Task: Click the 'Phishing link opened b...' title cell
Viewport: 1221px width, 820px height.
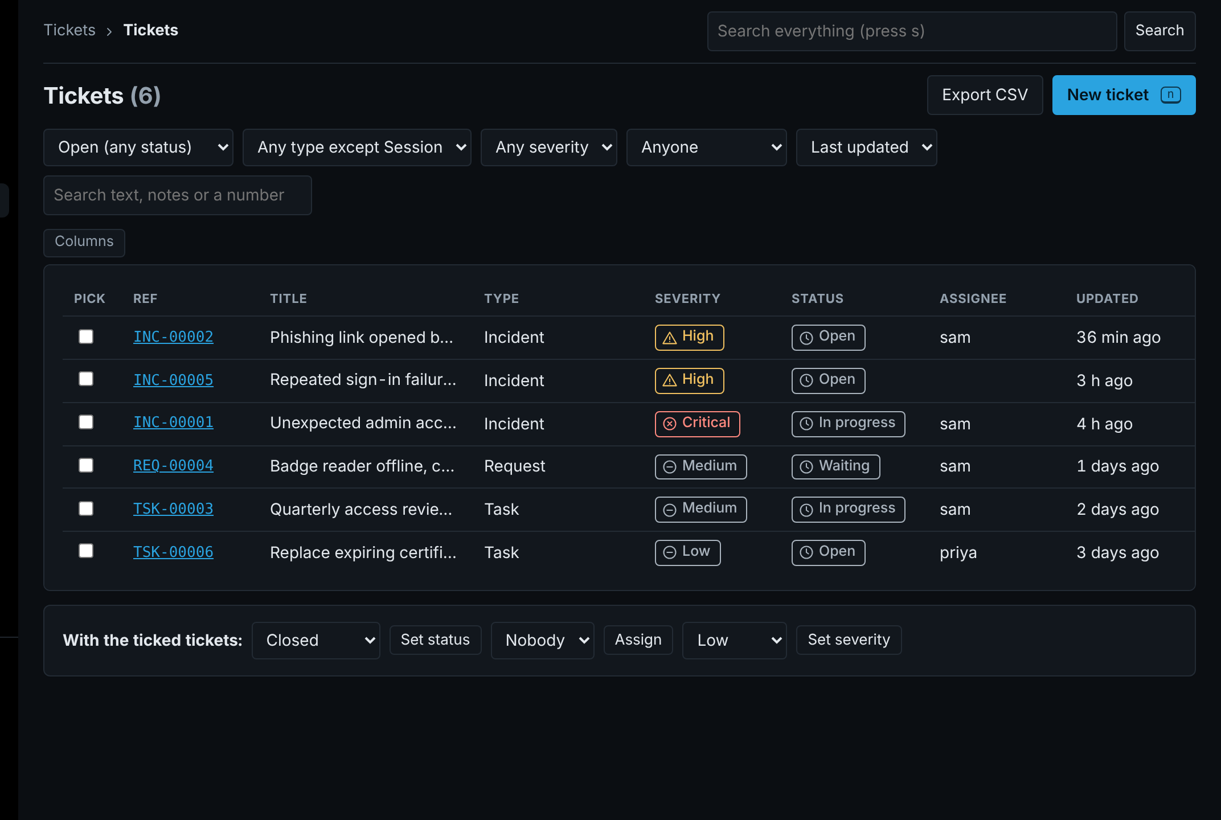Action: (361, 338)
